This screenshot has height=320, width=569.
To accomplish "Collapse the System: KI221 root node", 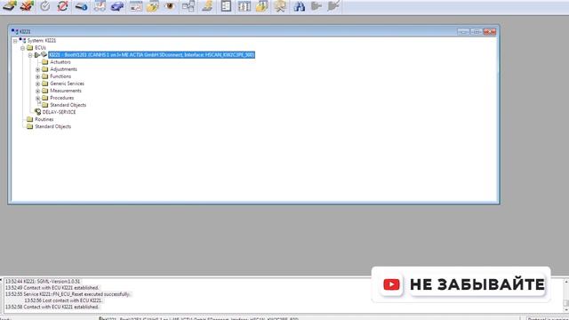I will coord(15,41).
